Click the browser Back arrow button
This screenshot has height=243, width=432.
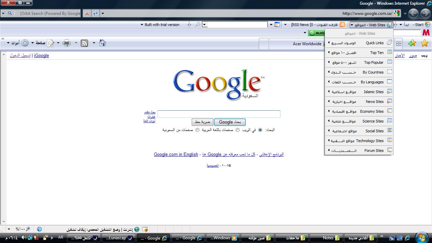[x=413, y=13]
